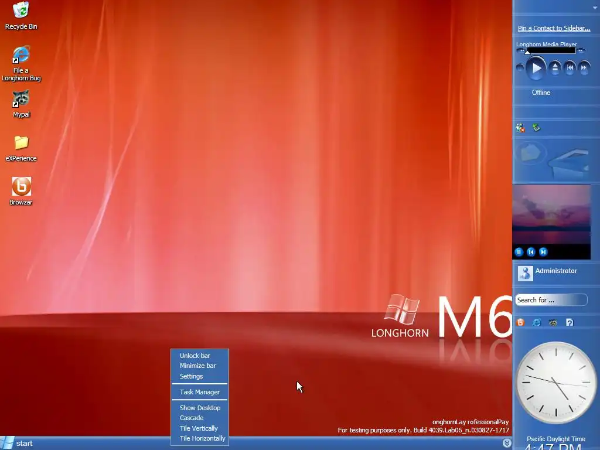Click the sunset slideshow image
600x450 pixels.
[551, 214]
